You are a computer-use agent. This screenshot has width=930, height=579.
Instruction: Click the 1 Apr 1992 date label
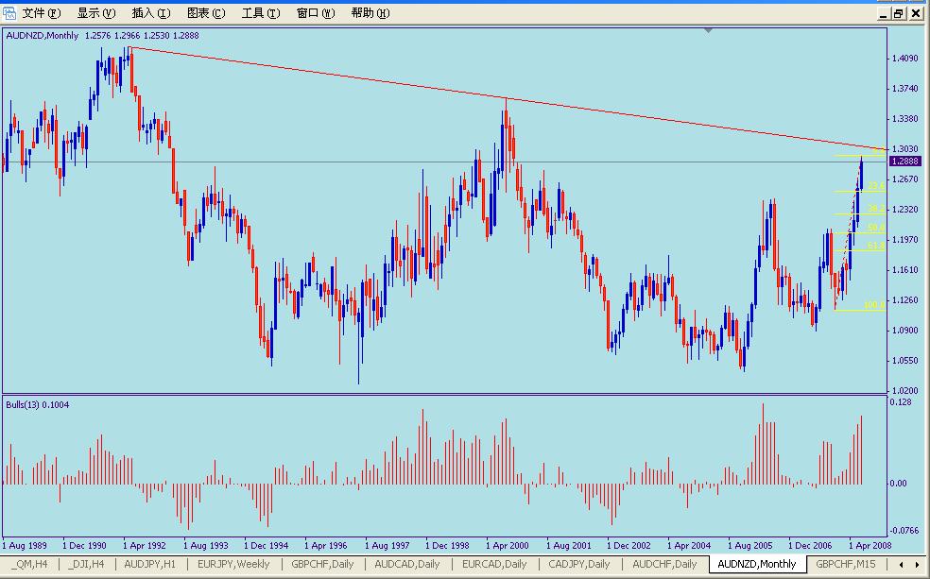(x=145, y=545)
